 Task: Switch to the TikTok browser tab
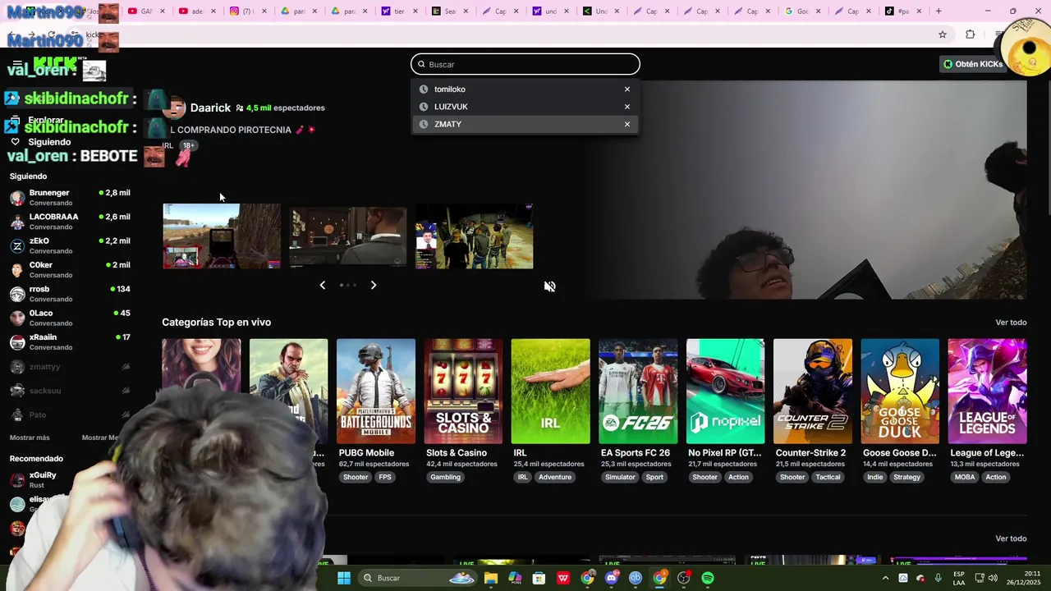[902, 11]
